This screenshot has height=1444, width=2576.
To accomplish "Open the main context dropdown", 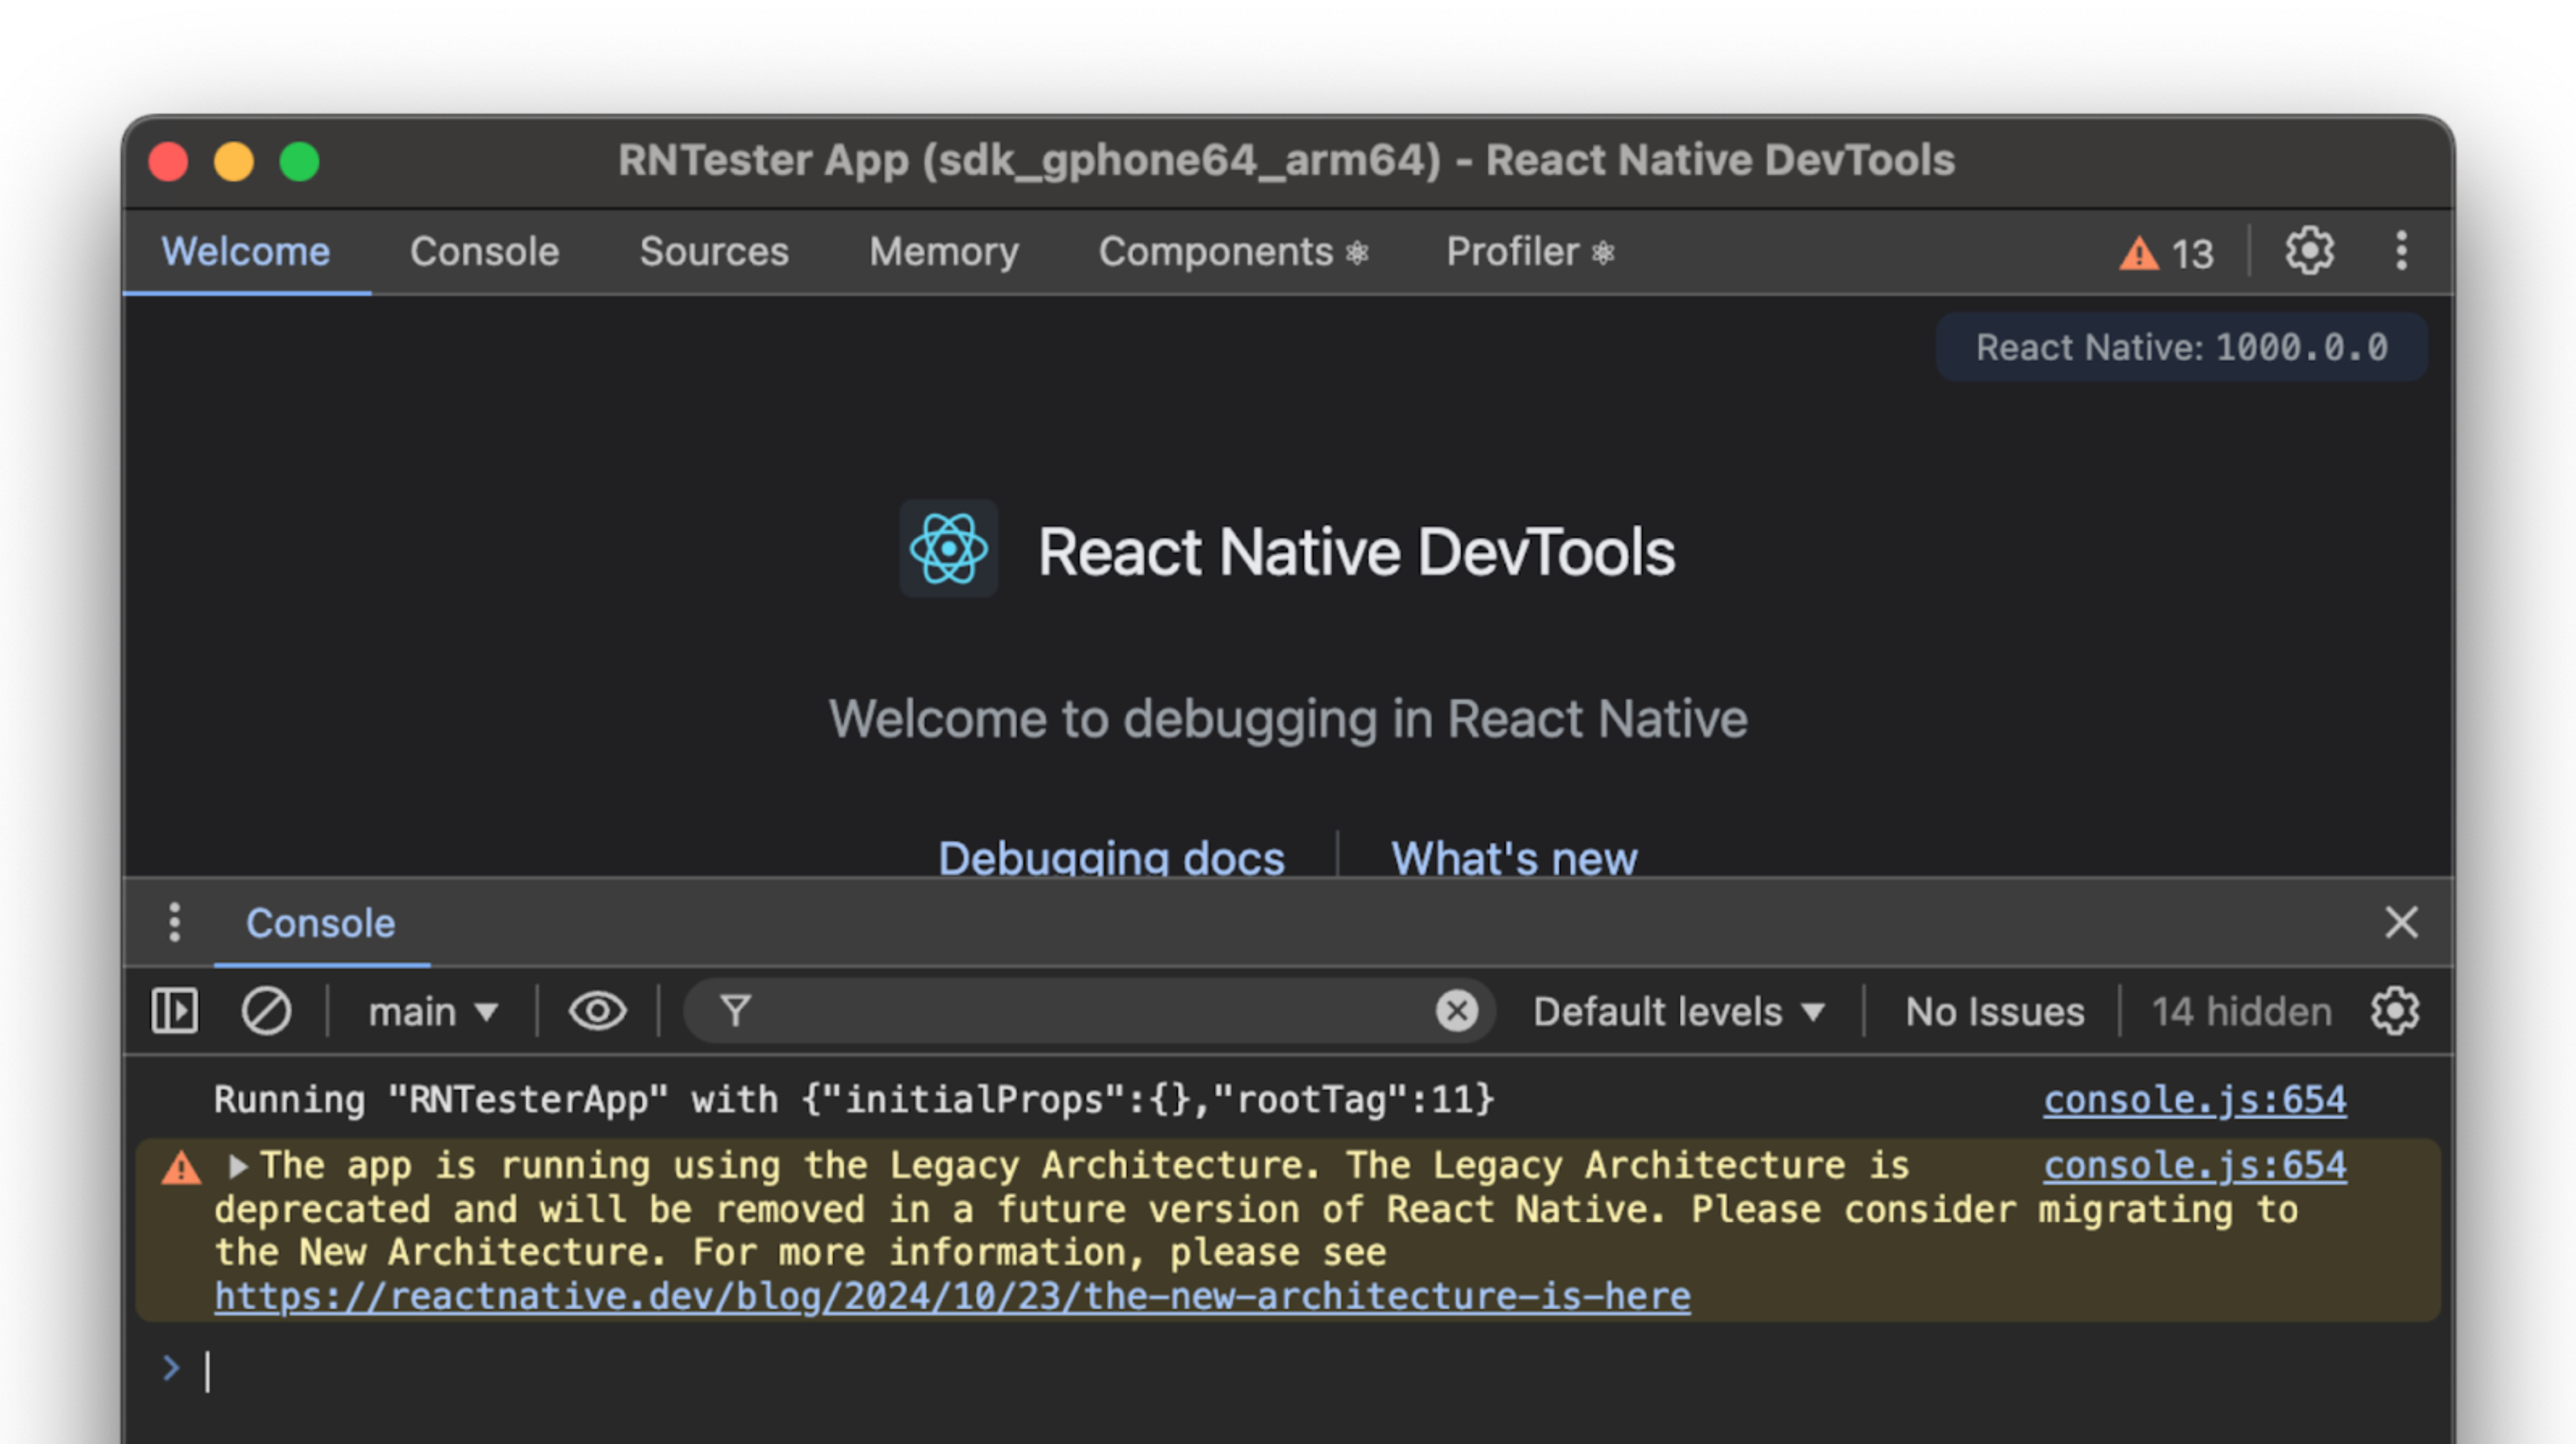I will 432,1012.
